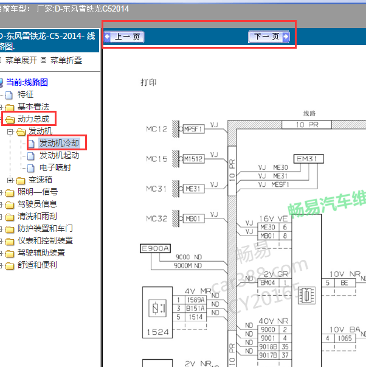Expand the 变速箱 tree node plus box
The height and width of the screenshot is (367, 366).
[x=10, y=181]
